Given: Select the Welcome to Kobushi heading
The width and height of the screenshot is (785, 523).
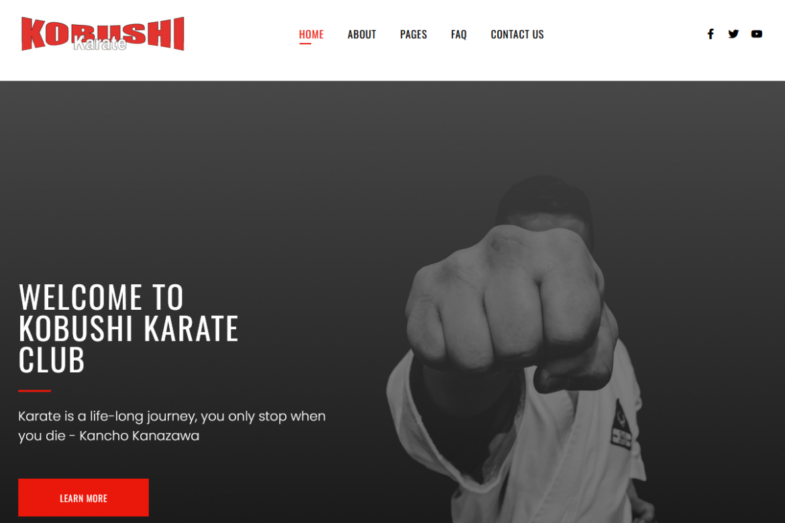Looking at the screenshot, I should click(x=128, y=329).
